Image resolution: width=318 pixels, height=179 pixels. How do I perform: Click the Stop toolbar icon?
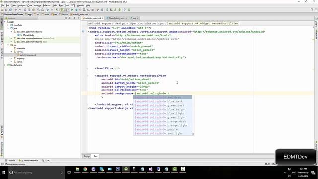tap(93, 10)
